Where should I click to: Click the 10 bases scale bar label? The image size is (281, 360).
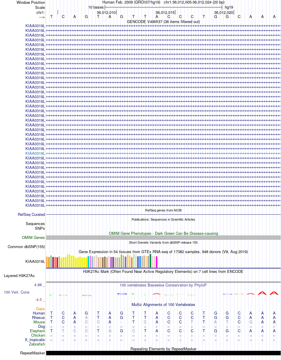tap(96, 7)
